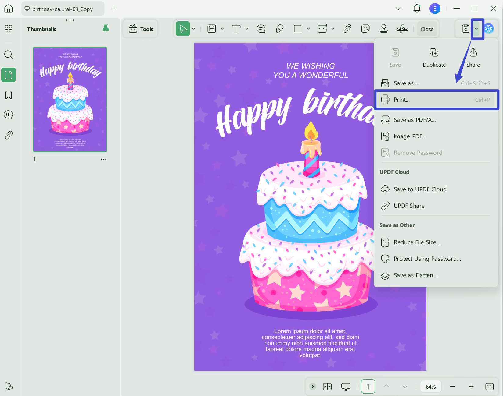Change page layout view icon

pyautogui.click(x=327, y=387)
